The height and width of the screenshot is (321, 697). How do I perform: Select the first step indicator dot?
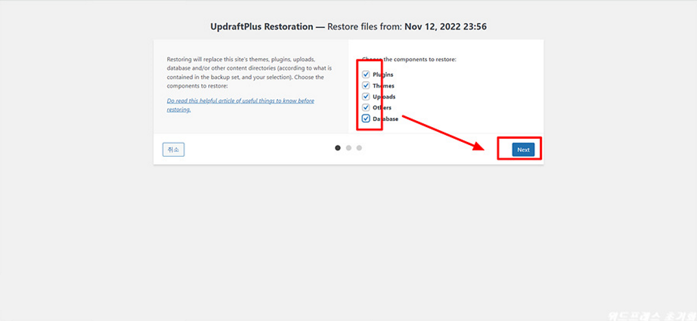(338, 148)
